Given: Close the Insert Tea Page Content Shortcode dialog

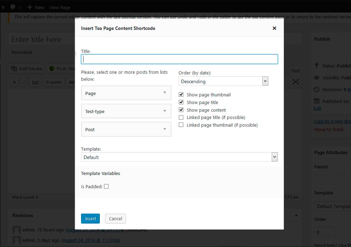Looking at the screenshot, I should coord(274,28).
